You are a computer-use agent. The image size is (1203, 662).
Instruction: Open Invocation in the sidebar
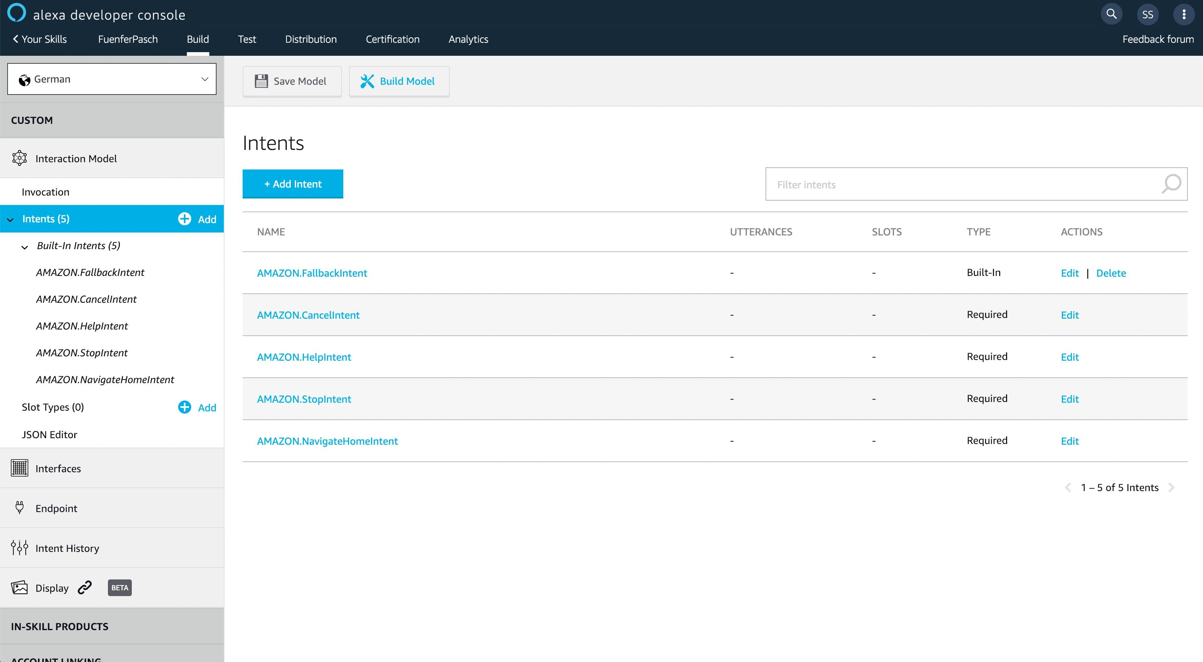(x=45, y=192)
